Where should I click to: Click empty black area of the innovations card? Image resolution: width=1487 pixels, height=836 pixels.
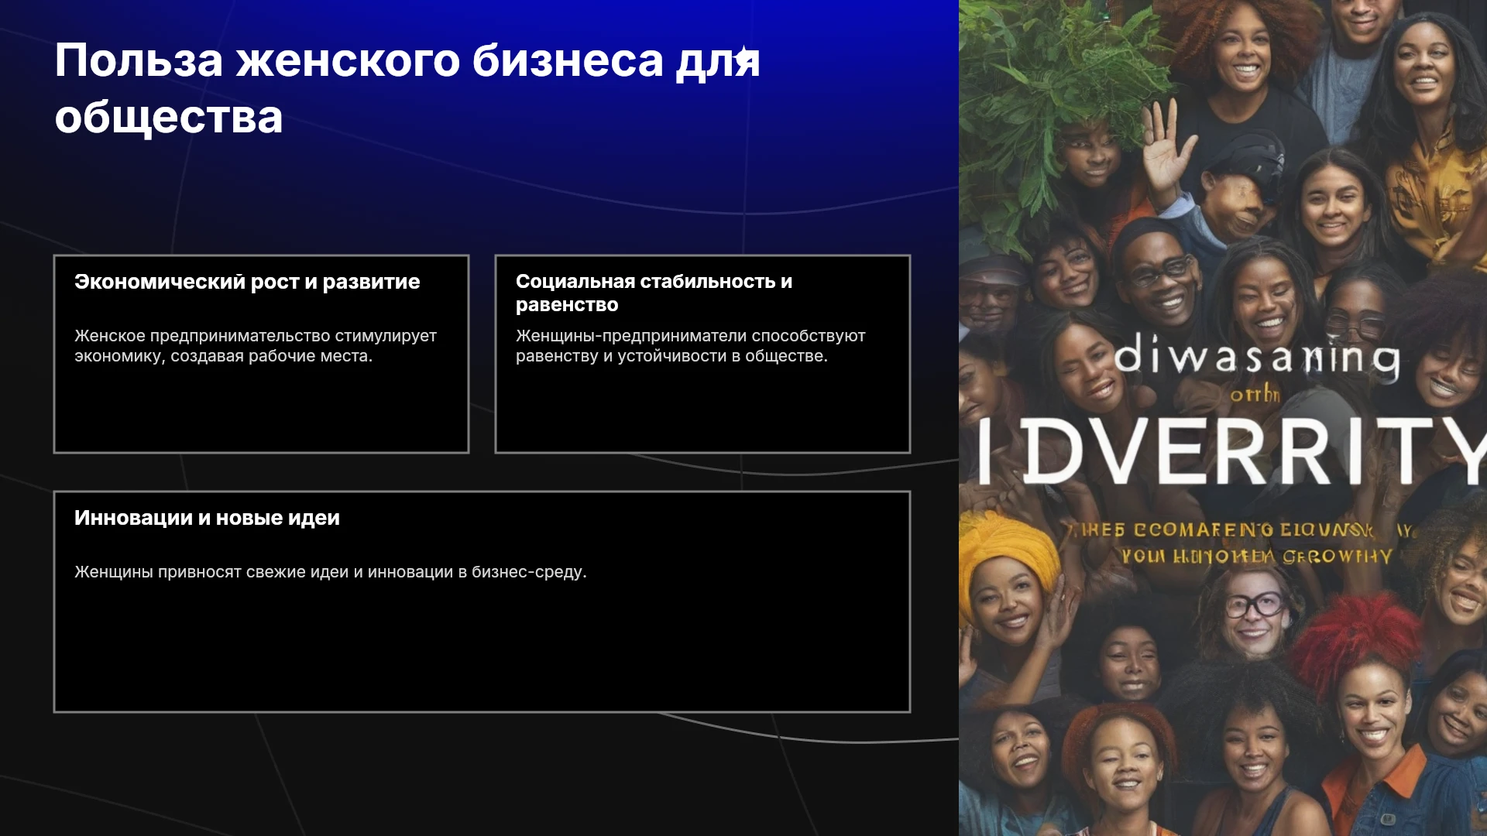tap(480, 650)
